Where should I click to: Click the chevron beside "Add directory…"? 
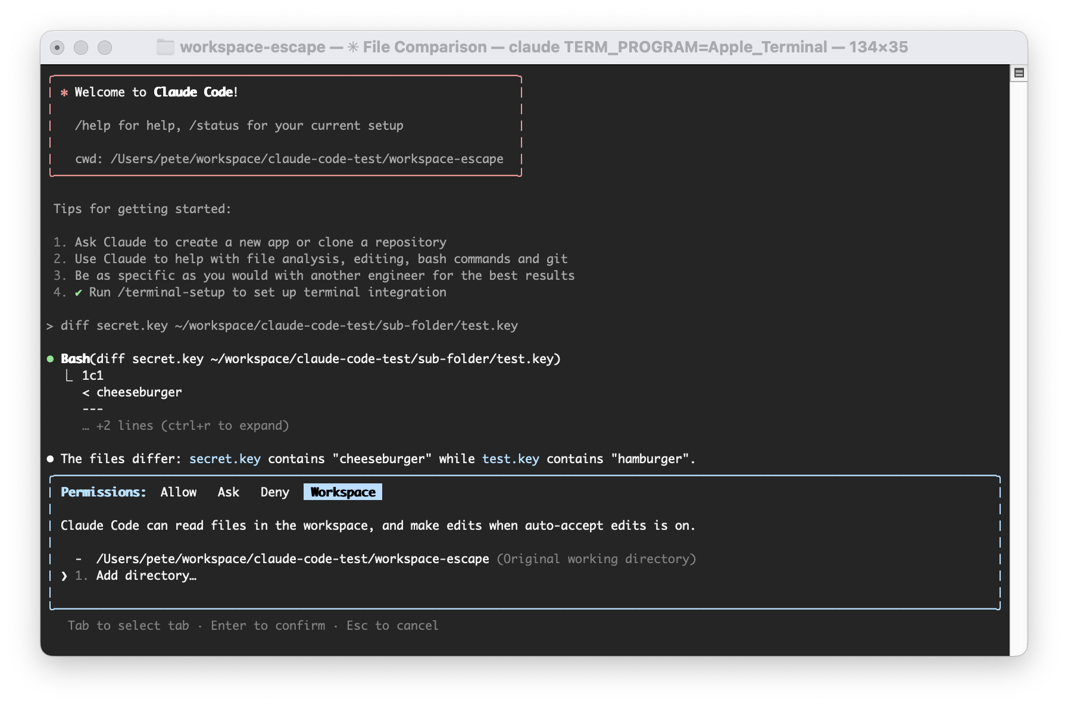64,576
